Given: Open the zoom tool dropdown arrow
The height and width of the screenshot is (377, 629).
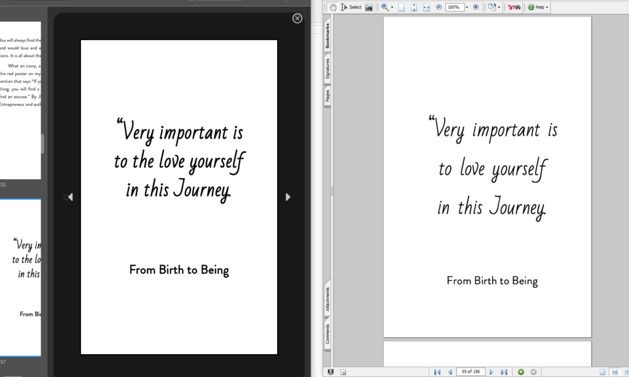Looking at the screenshot, I should (392, 7).
